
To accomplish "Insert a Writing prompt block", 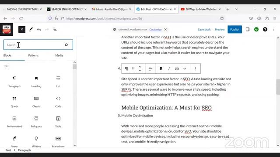I will coord(36,141).
